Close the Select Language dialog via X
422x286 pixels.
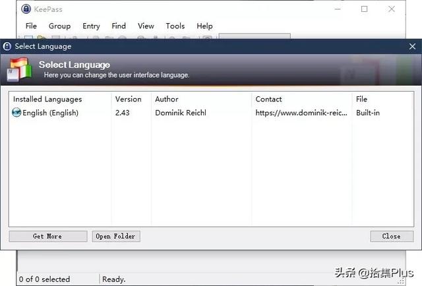[412, 47]
